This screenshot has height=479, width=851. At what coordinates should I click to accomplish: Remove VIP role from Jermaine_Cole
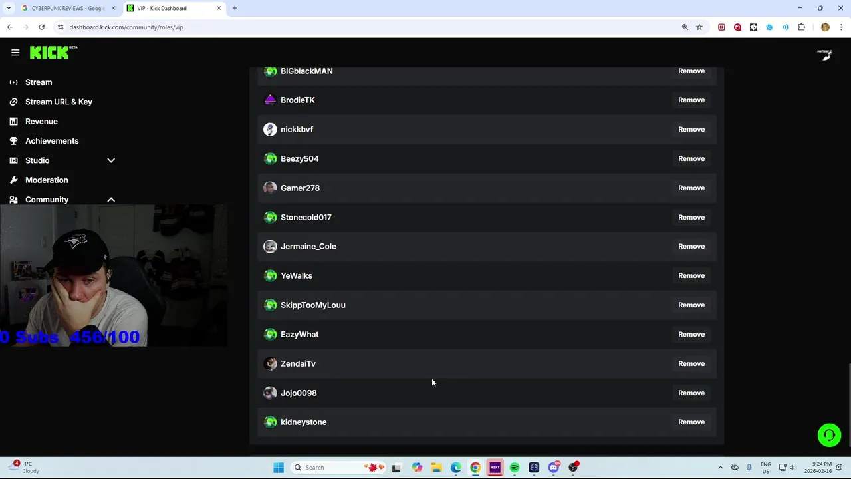691,247
